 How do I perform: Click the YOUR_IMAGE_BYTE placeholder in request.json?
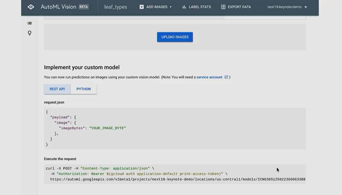coord(108,128)
